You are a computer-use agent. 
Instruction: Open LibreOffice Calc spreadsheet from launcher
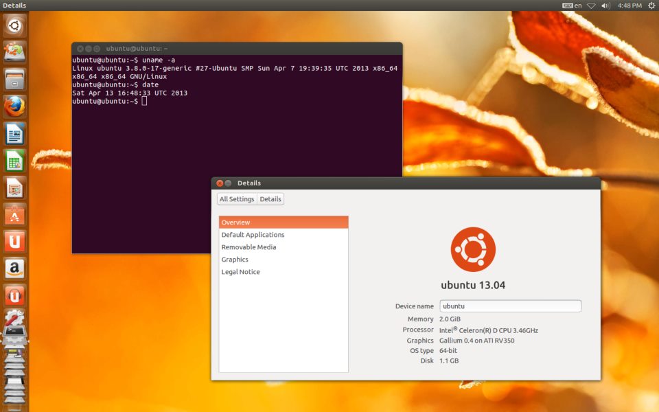(14, 161)
